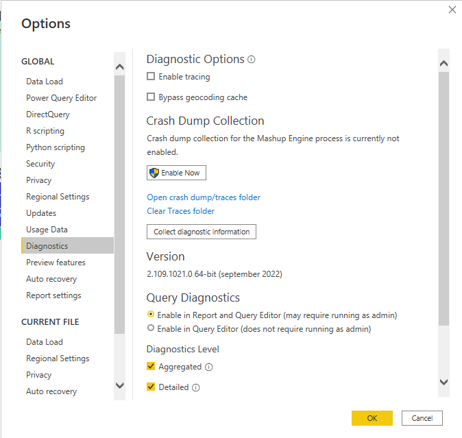This screenshot has width=462, height=438.
Task: Click the Query Diagnostics heading
Action: click(193, 297)
